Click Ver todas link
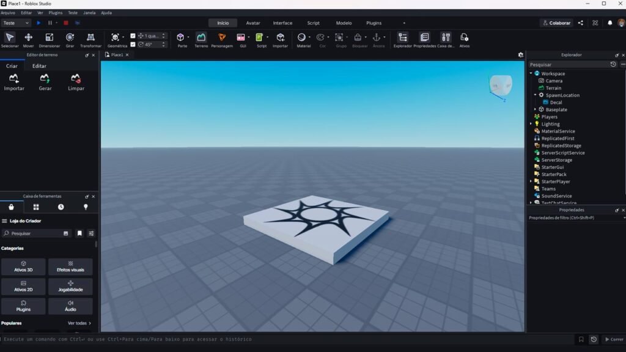The image size is (626, 352). pyautogui.click(x=79, y=323)
